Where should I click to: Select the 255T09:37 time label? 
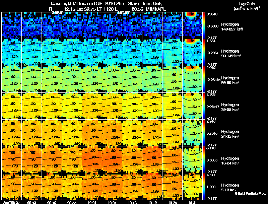pyautogui.click(x=11, y=202)
